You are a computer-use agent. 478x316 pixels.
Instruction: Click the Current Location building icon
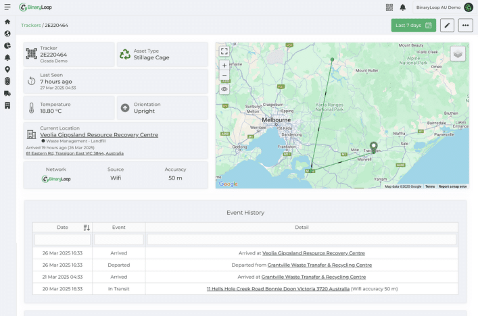point(31,134)
